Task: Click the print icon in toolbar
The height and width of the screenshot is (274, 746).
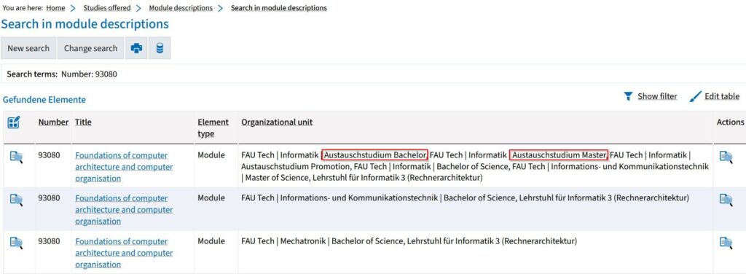Action: 136,48
